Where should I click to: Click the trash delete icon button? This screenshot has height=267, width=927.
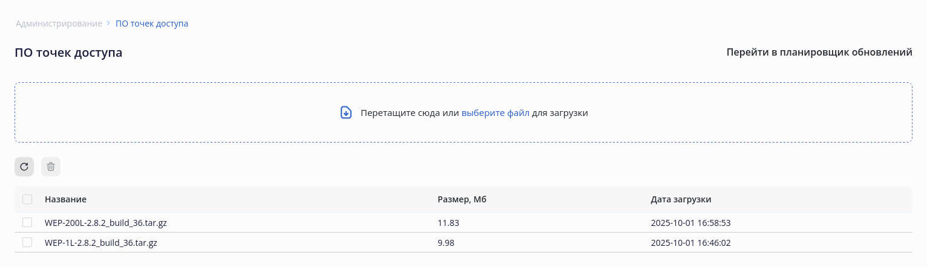pos(51,167)
